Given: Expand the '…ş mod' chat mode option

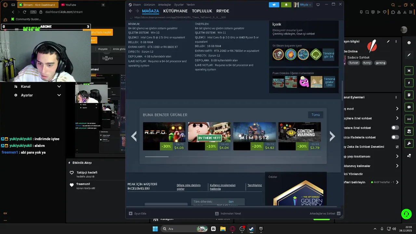Looking at the screenshot, I should pyautogui.click(x=397, y=109).
